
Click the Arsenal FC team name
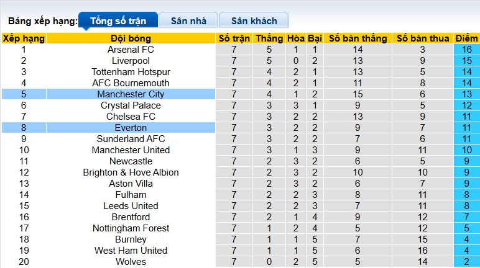(x=131, y=50)
